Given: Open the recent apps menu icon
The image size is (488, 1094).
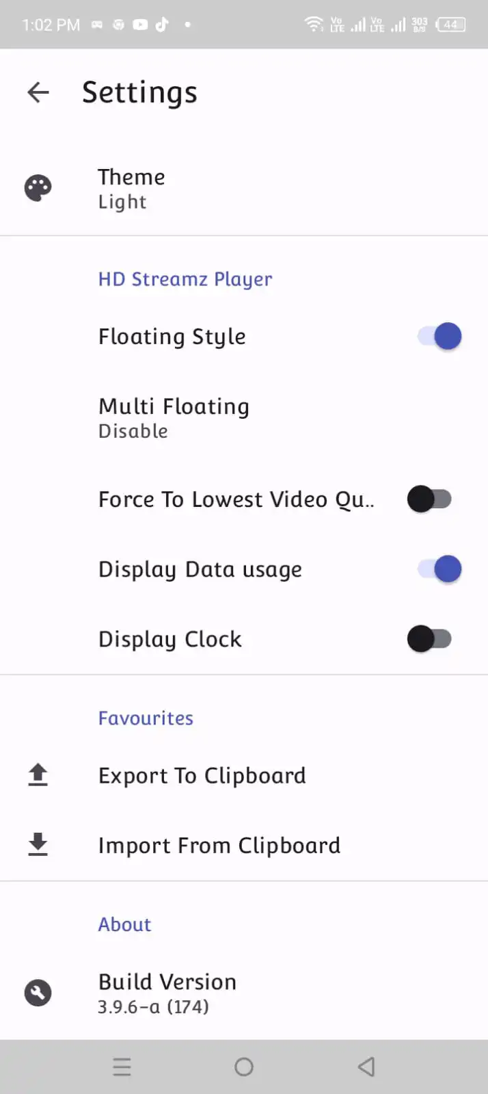Looking at the screenshot, I should pyautogui.click(x=122, y=1067).
